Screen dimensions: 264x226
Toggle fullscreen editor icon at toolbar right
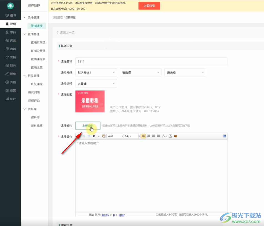[225, 136]
